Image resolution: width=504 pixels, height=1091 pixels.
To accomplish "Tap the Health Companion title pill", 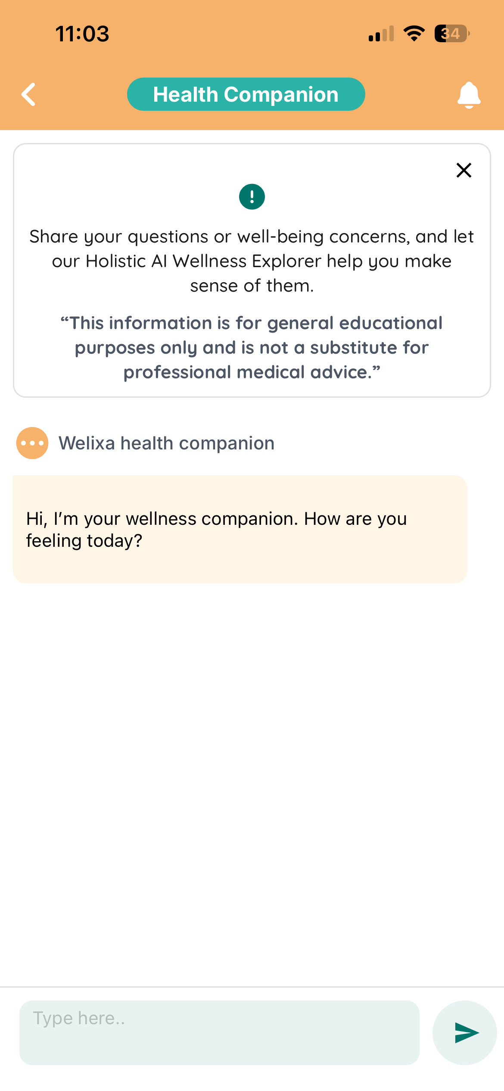I will [x=246, y=94].
